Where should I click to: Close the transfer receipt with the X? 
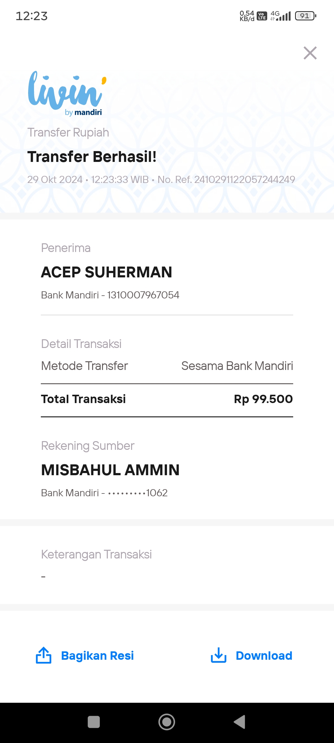pos(310,53)
